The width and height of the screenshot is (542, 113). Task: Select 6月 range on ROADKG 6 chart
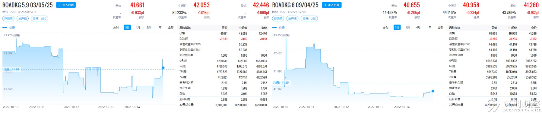pyautogui.click(x=418, y=28)
